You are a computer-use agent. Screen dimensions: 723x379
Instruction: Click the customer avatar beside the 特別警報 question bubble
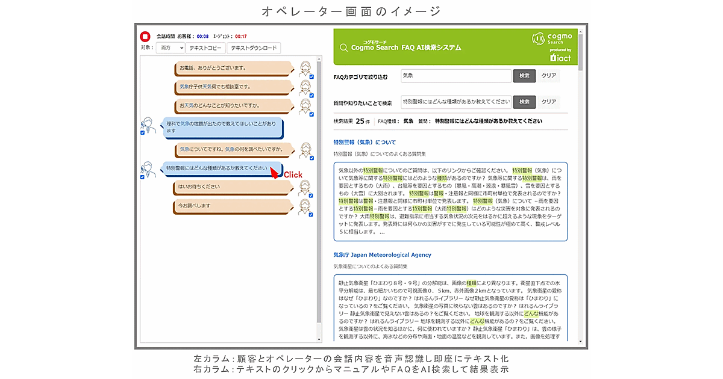point(148,168)
